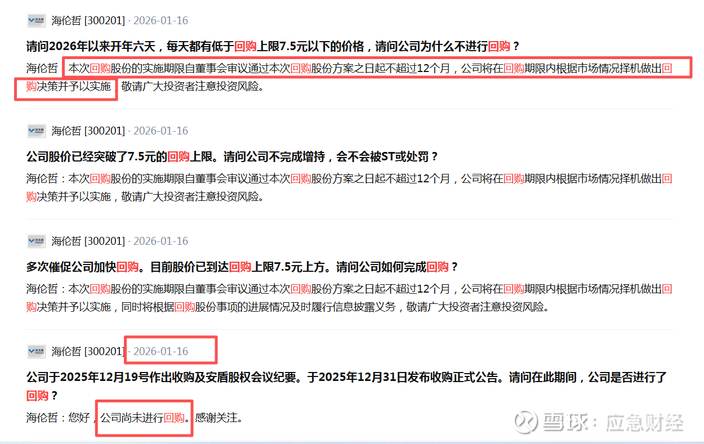Open 海伦哲 [300201] link above the 开年六天 question
Image resolution: width=704 pixels, height=444 pixels.
point(88,21)
